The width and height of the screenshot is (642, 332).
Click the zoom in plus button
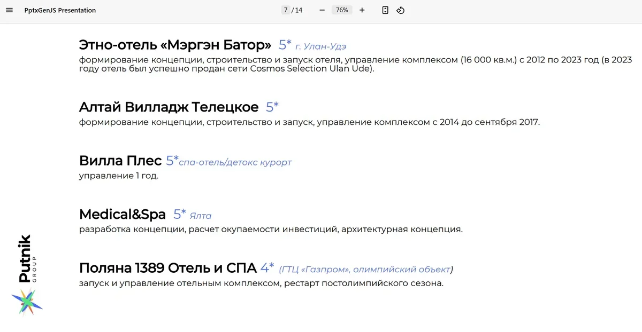pyautogui.click(x=362, y=10)
